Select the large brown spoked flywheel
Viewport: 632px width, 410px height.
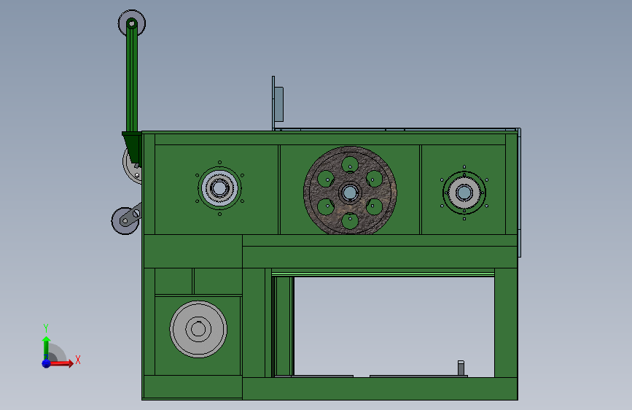click(x=350, y=190)
